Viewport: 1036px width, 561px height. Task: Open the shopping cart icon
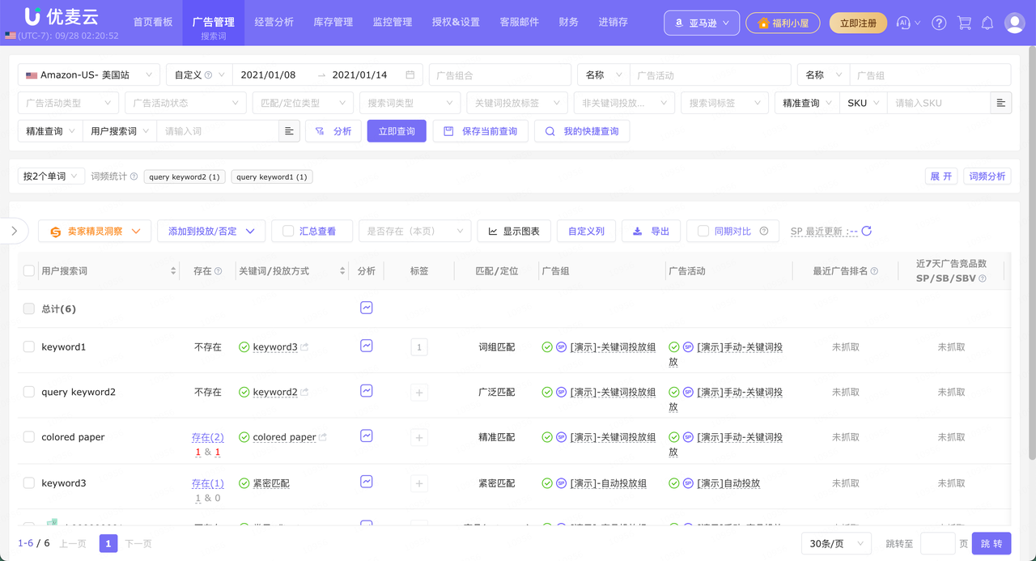[963, 23]
